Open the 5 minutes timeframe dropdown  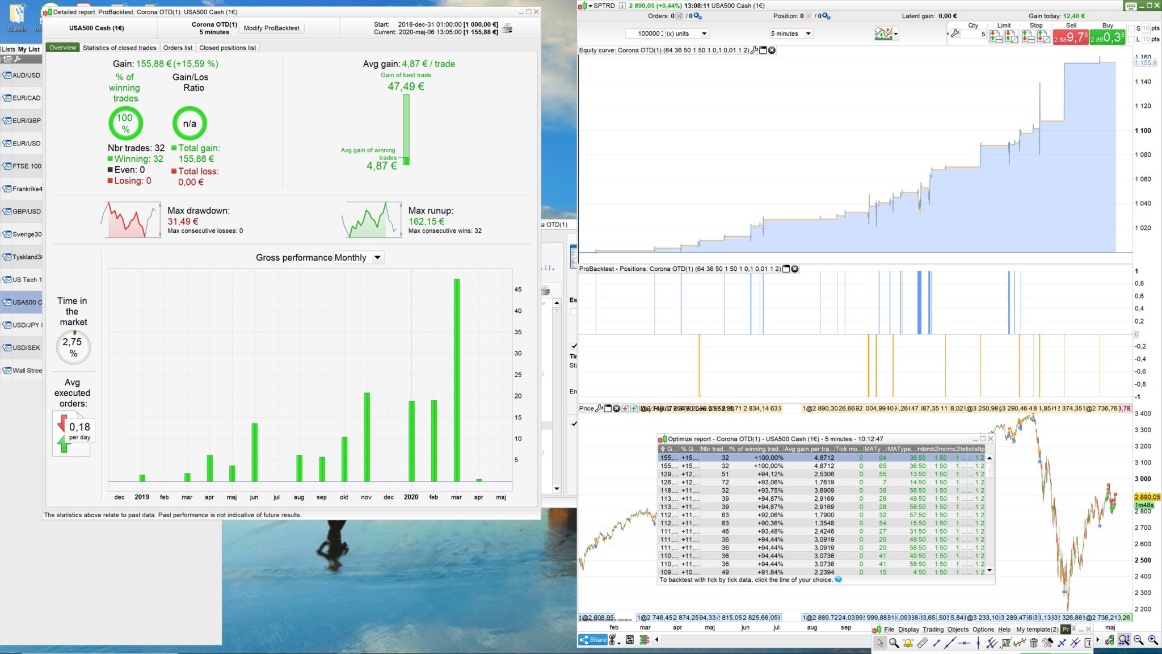791,33
